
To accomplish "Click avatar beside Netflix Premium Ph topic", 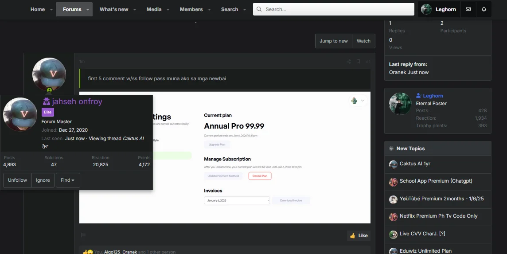I will [x=393, y=217].
